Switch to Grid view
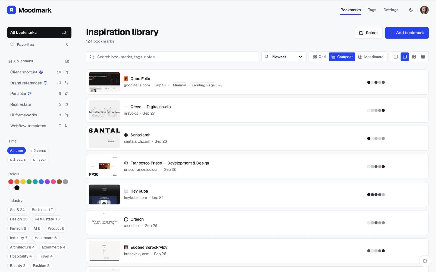436x272 pixels. pos(319,57)
